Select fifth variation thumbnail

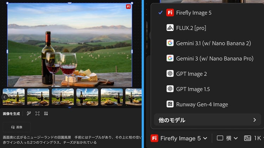tap(112, 97)
